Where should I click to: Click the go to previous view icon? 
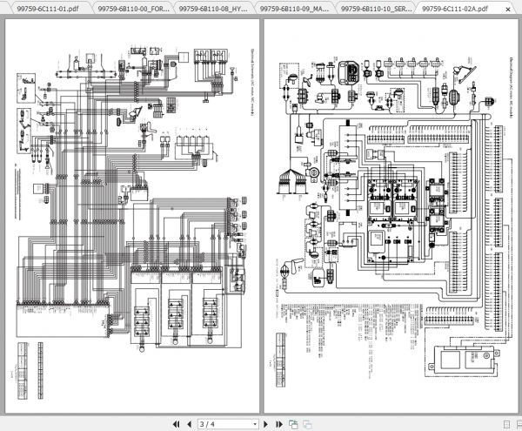293,424
